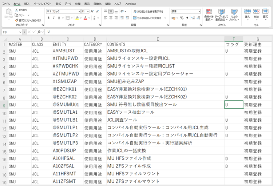273x186 pixels.
Task: Expand the fill color dropdown arrow
Action: pyautogui.click(x=80, y=18)
